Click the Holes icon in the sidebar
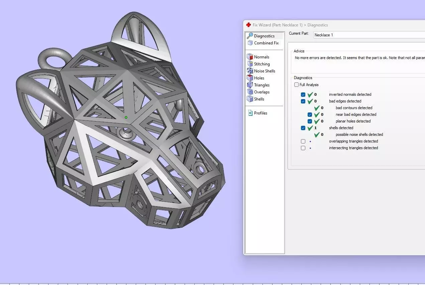 [x=250, y=78]
